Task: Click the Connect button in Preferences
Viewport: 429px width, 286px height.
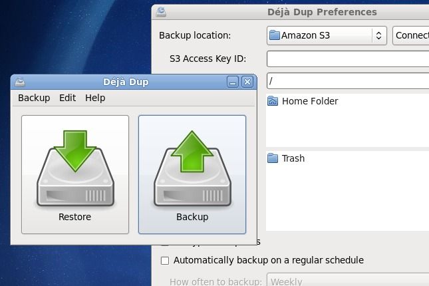Action: (x=410, y=35)
